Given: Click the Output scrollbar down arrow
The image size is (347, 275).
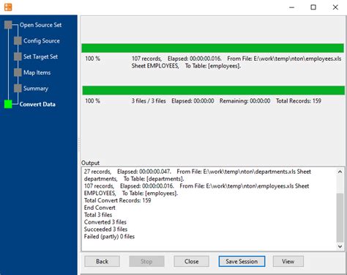Looking at the screenshot, I should click(x=340, y=246).
